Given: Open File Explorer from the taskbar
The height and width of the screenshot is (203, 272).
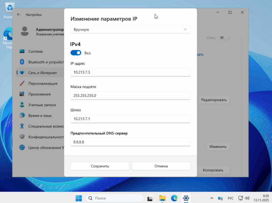Looking at the screenshot, I should coord(162,198).
